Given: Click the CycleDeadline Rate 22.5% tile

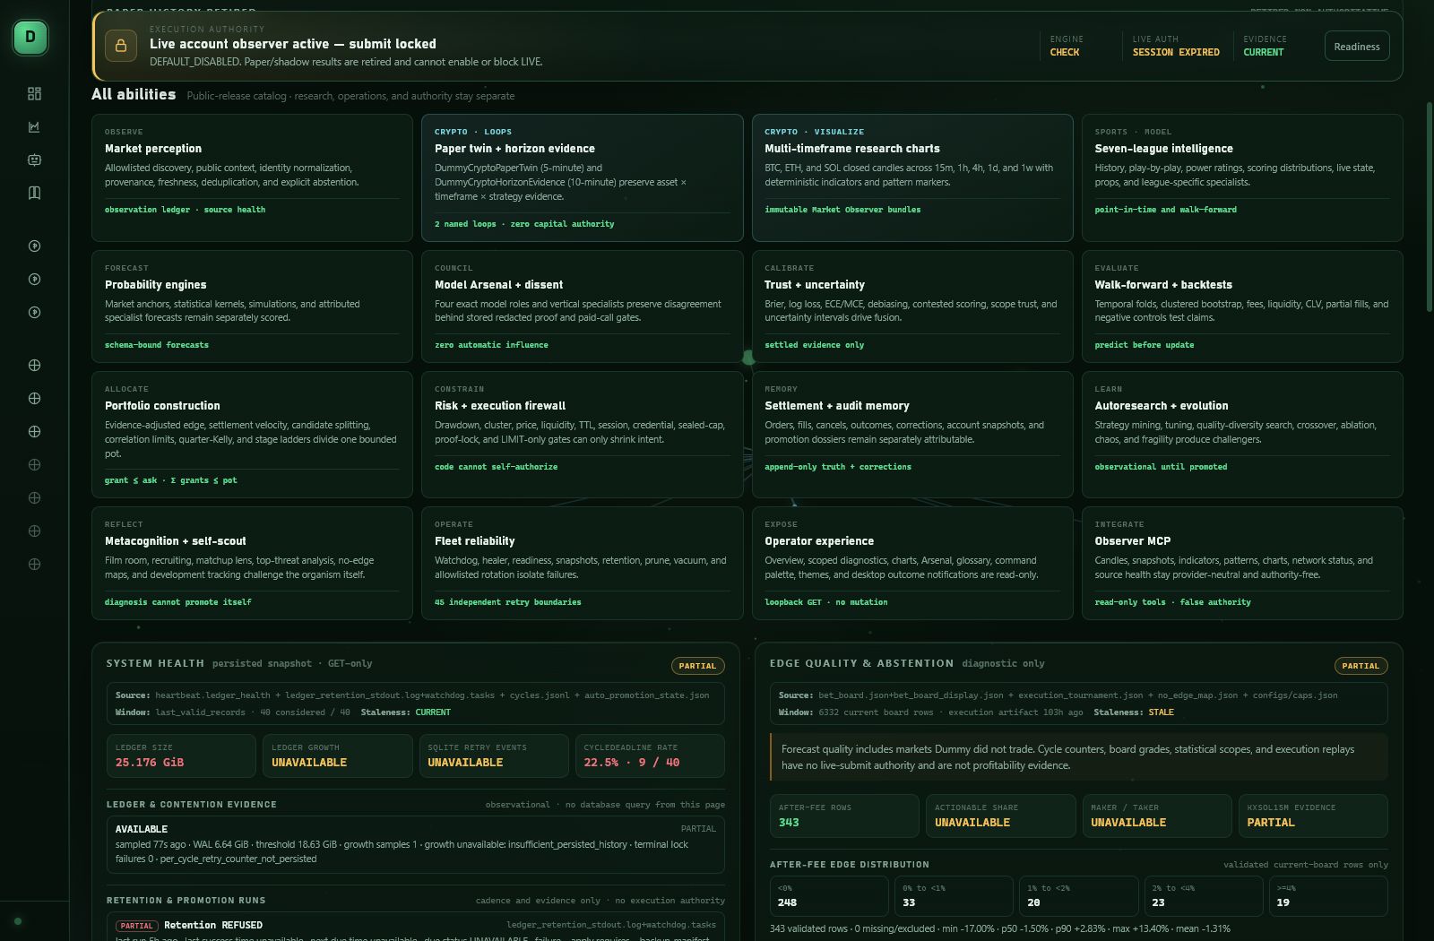Looking at the screenshot, I should point(650,755).
